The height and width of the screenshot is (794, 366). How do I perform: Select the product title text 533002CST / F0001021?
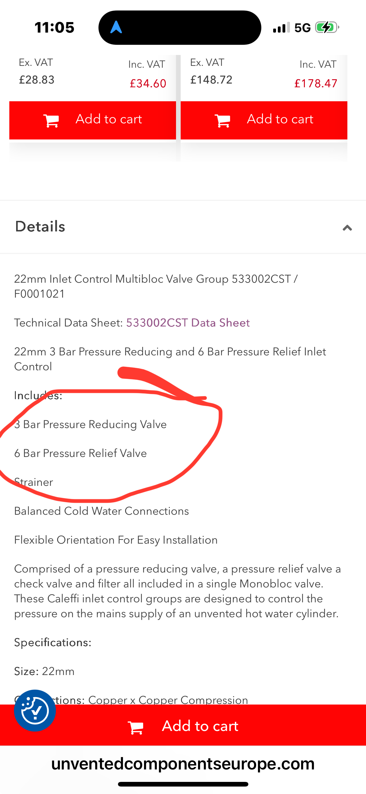[156, 286]
